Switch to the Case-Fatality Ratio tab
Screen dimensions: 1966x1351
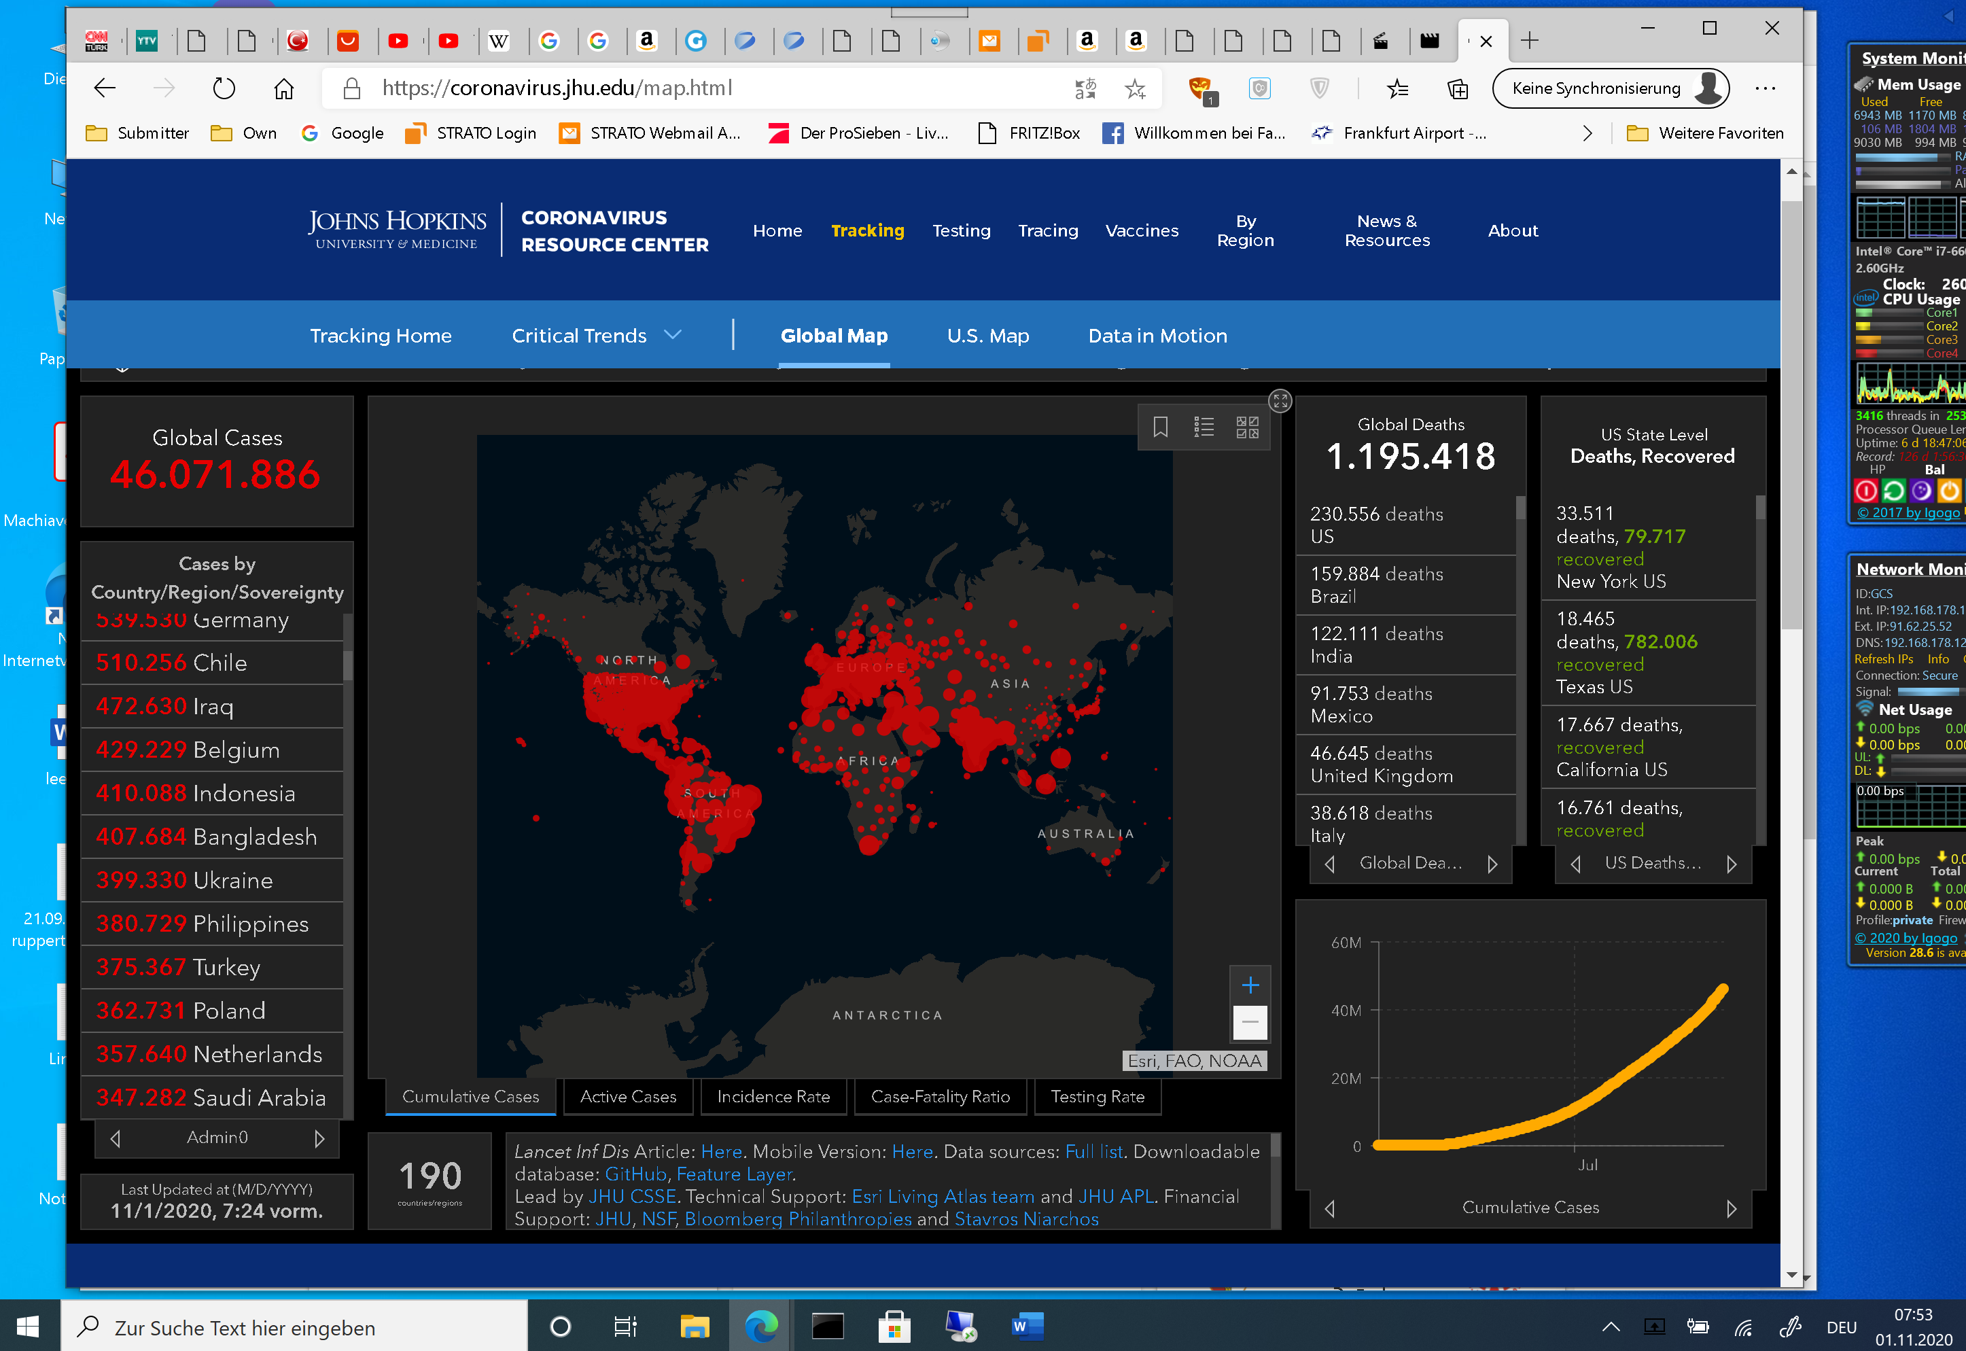click(x=941, y=1097)
